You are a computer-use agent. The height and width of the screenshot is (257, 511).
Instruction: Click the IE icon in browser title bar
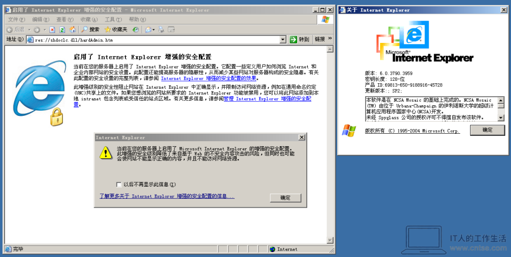[x=8, y=10]
